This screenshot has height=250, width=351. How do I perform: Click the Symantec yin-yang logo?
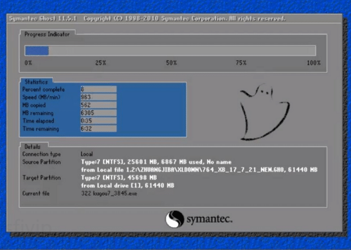point(174,219)
